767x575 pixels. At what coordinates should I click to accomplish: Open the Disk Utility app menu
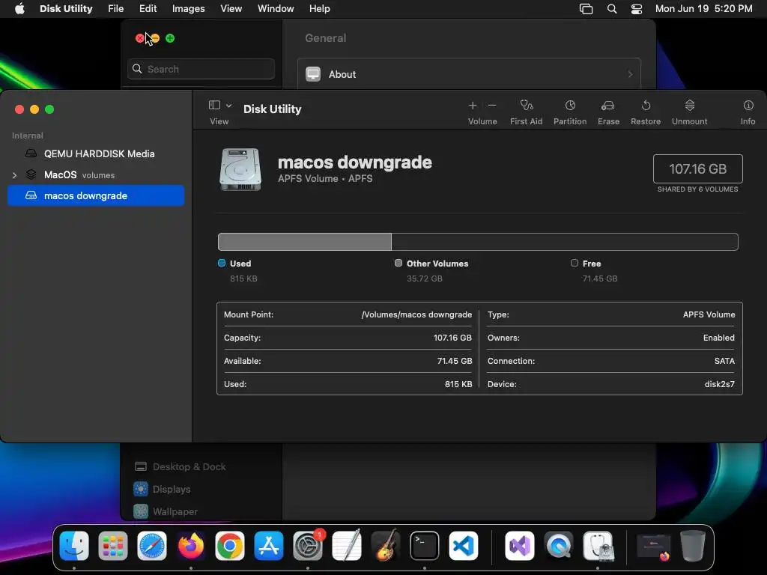click(66, 9)
